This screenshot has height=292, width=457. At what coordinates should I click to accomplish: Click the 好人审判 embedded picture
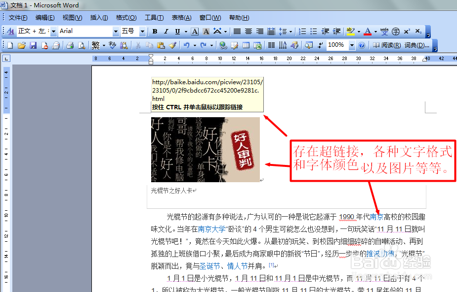click(x=205, y=150)
